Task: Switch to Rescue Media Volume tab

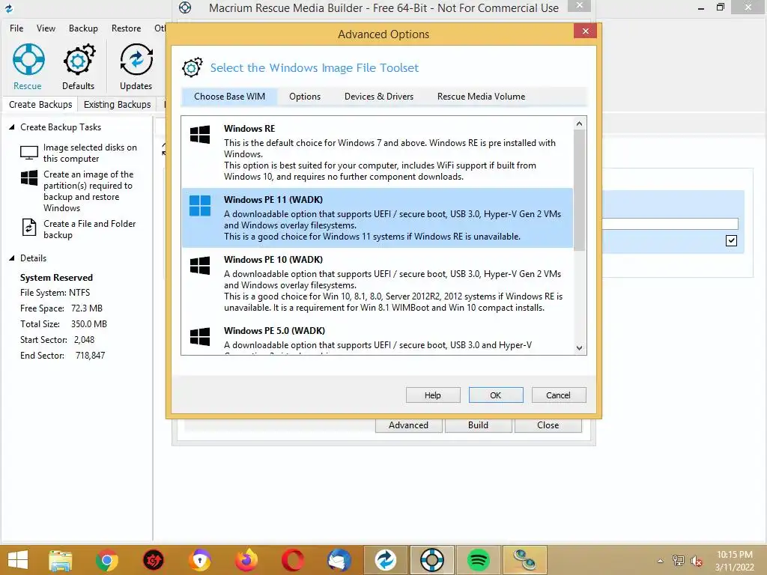Action: point(482,97)
